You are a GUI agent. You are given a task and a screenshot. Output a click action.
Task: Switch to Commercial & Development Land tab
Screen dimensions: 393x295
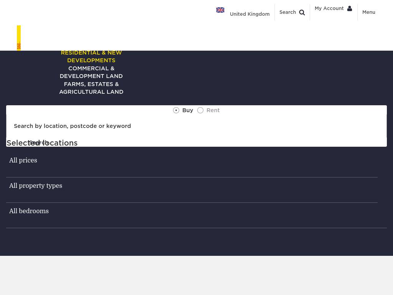coord(91,72)
